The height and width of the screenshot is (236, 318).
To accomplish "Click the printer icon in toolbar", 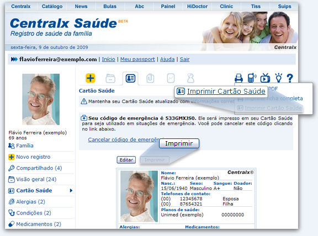I will tap(239, 78).
